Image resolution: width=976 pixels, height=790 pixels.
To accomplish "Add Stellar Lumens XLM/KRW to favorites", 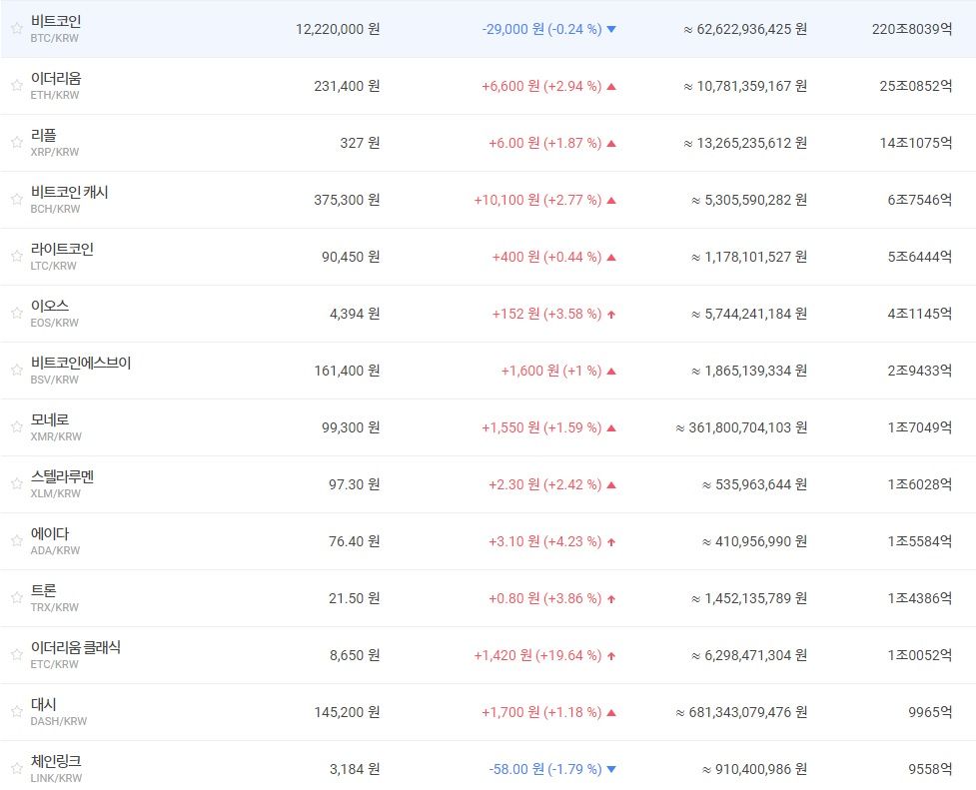I will [16, 484].
